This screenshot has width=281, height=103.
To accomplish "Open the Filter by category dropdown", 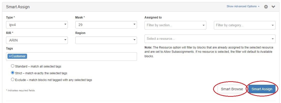I will point(244,25).
